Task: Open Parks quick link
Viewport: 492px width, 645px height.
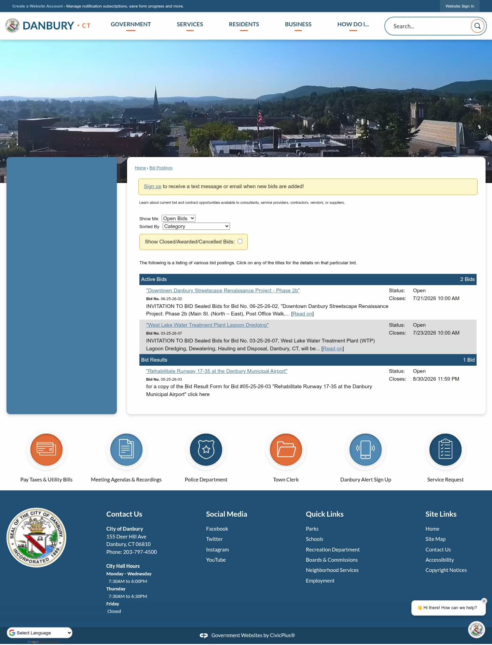Action: pos(312,529)
